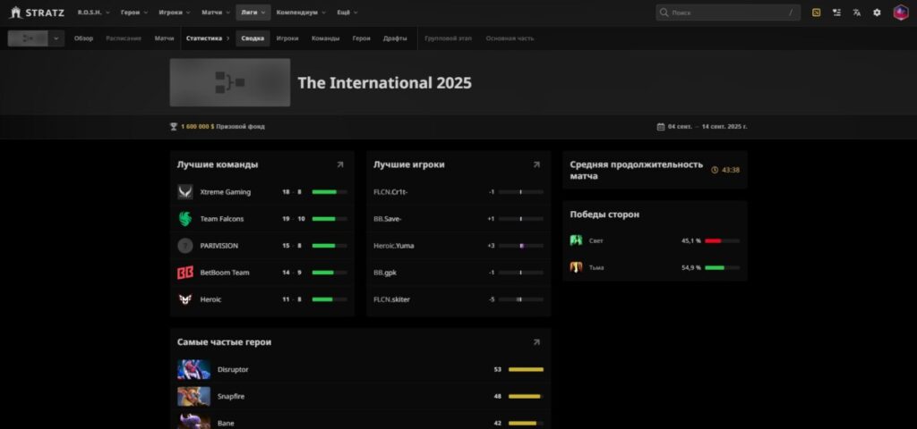Image resolution: width=917 pixels, height=429 pixels.
Task: Open the user profile avatar
Action: coord(901,13)
